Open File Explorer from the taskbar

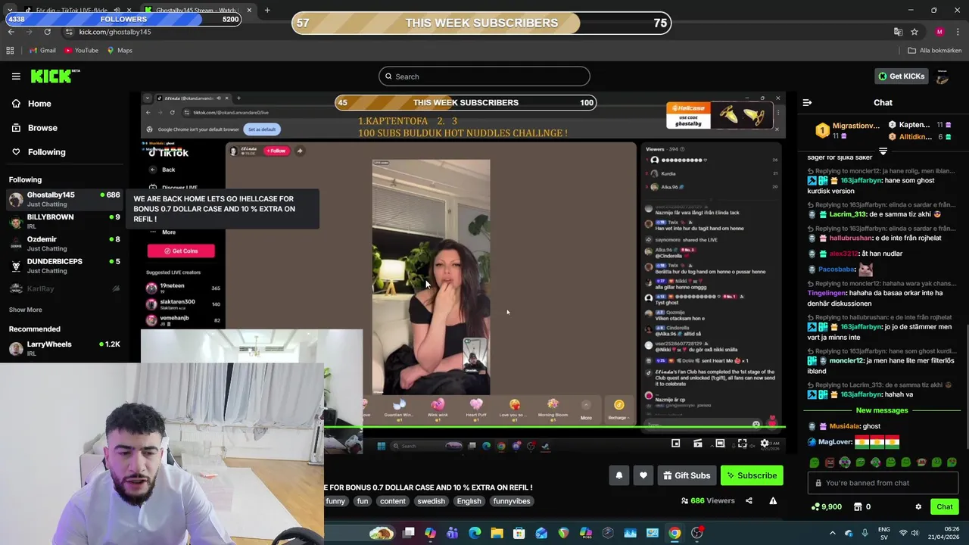(497, 533)
